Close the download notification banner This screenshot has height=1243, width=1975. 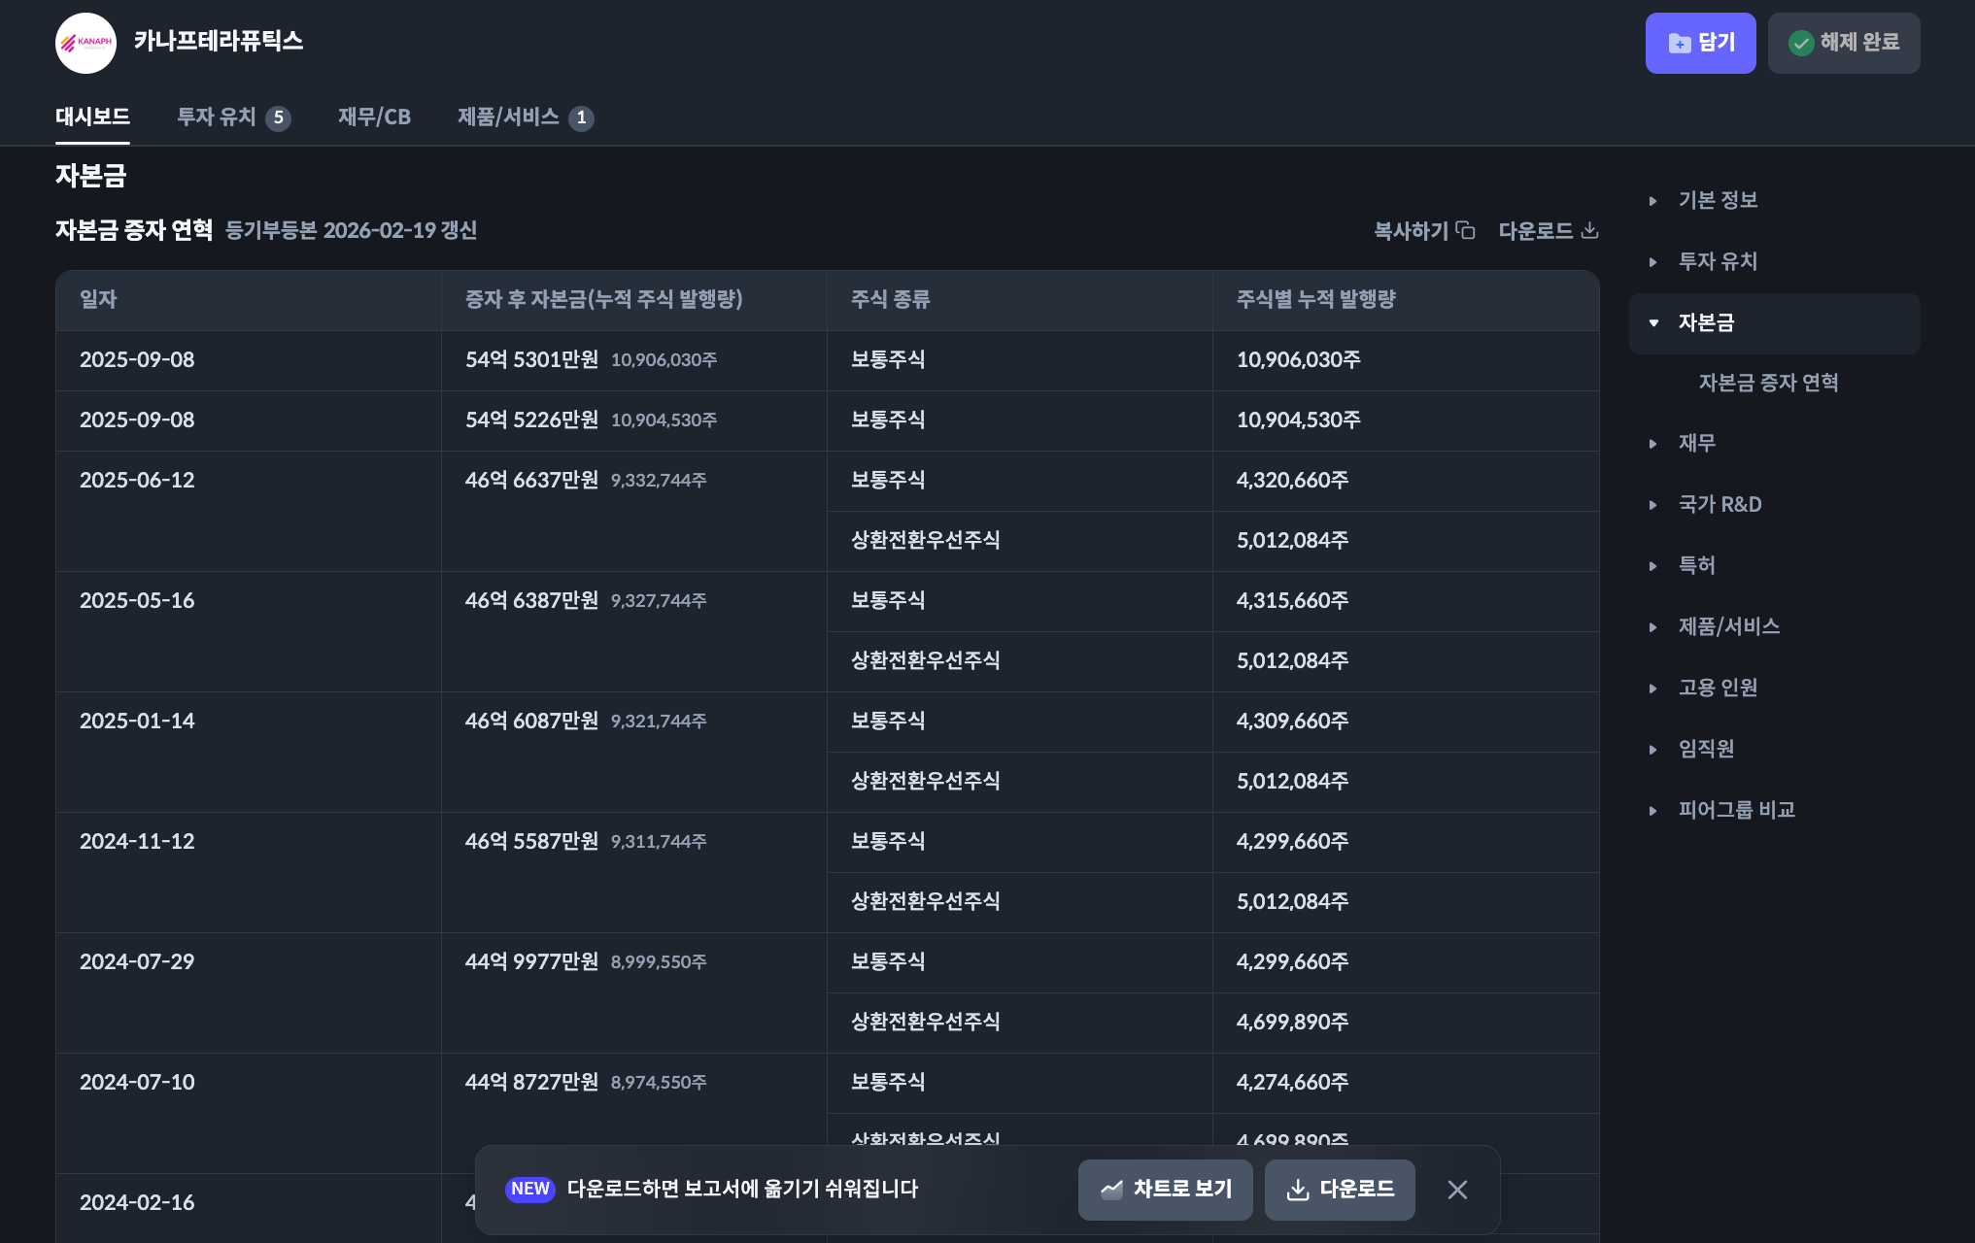[x=1457, y=1190]
